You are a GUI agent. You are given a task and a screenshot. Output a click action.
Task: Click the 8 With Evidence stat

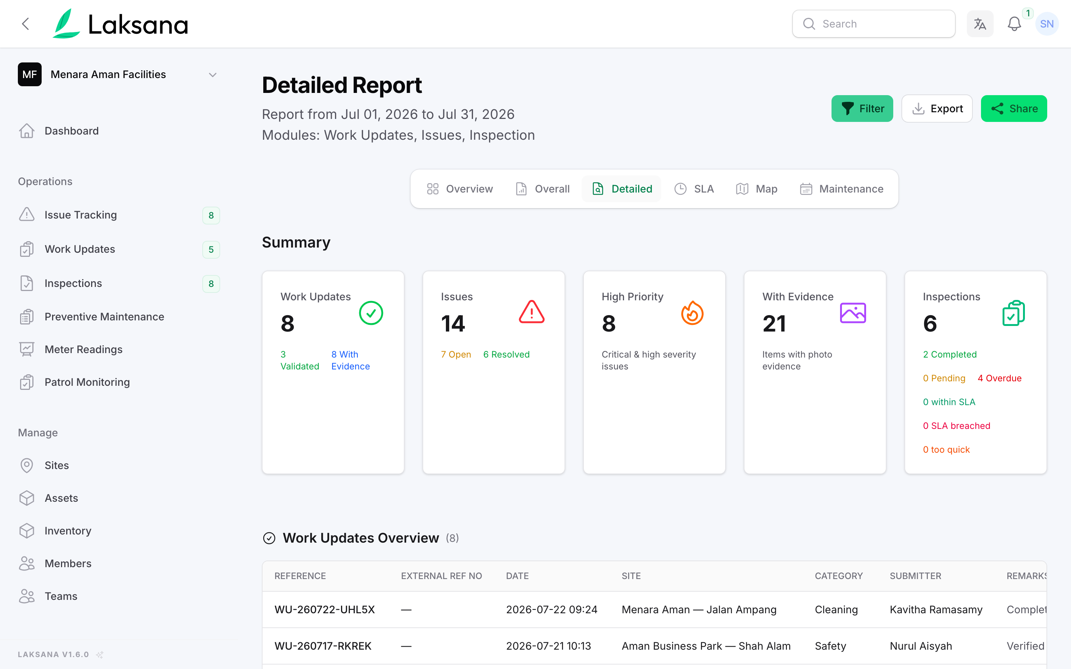[x=351, y=360]
